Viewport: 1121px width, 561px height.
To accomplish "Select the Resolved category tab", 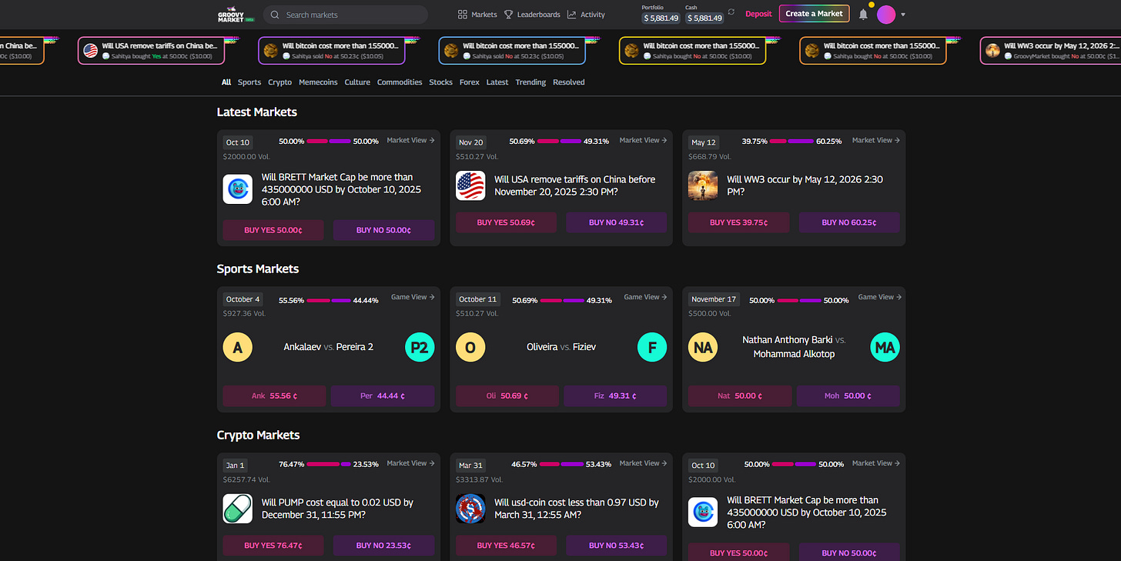I will point(568,82).
